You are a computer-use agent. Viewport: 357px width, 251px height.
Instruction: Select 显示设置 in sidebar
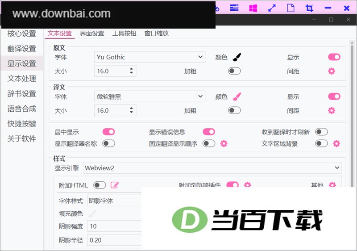tap(21, 63)
